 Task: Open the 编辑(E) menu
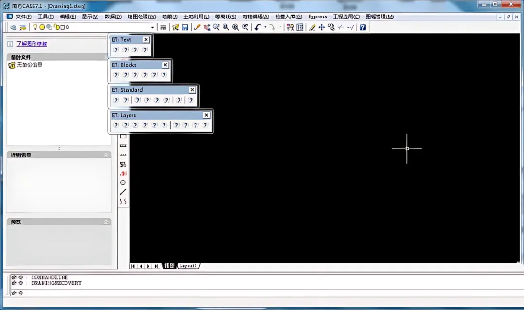point(68,17)
